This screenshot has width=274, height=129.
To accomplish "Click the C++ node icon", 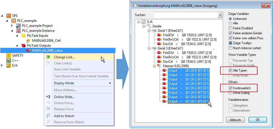I will pyautogui.click(x=8, y=60).
